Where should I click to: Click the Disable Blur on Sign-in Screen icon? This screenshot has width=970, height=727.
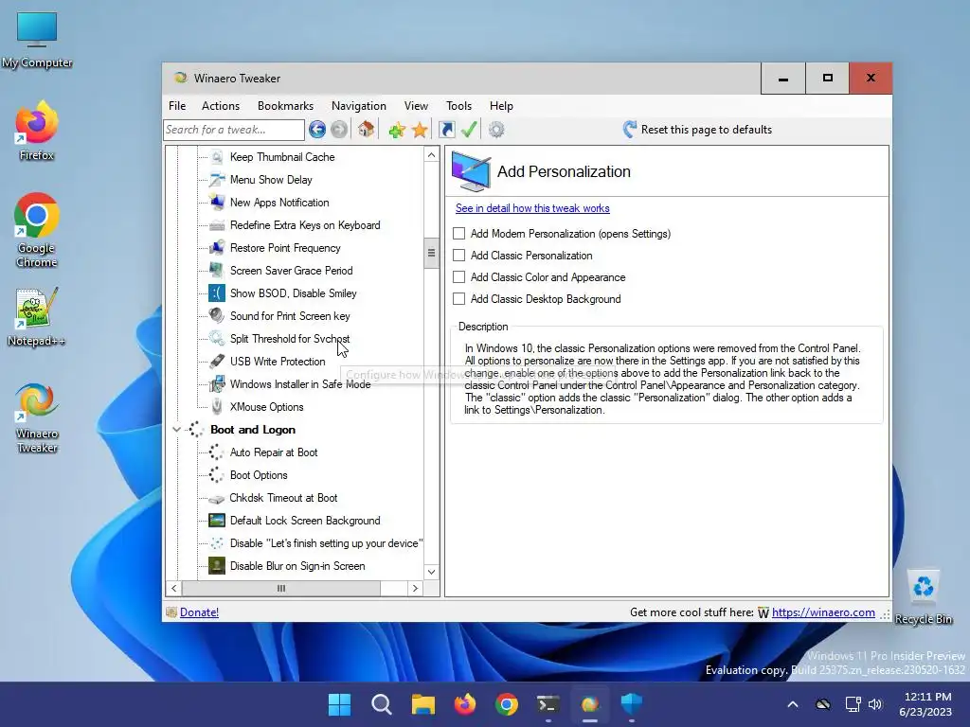[217, 566]
